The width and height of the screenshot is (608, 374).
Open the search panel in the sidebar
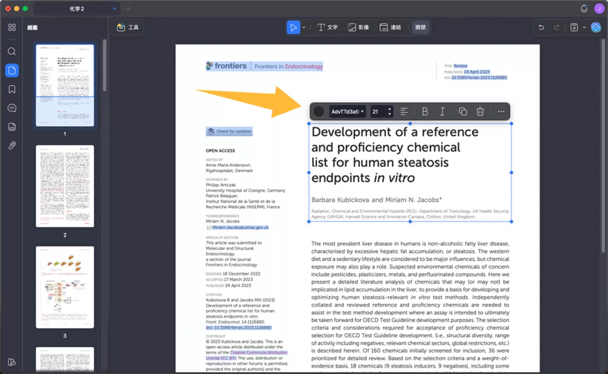(x=12, y=52)
